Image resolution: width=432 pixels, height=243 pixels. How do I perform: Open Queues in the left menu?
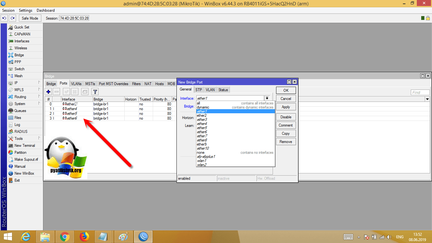20,111
